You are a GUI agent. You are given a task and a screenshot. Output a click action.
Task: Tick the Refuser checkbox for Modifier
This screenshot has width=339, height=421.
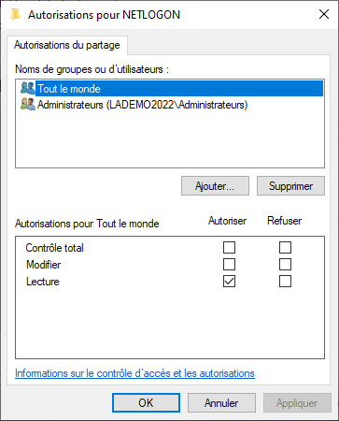285,265
